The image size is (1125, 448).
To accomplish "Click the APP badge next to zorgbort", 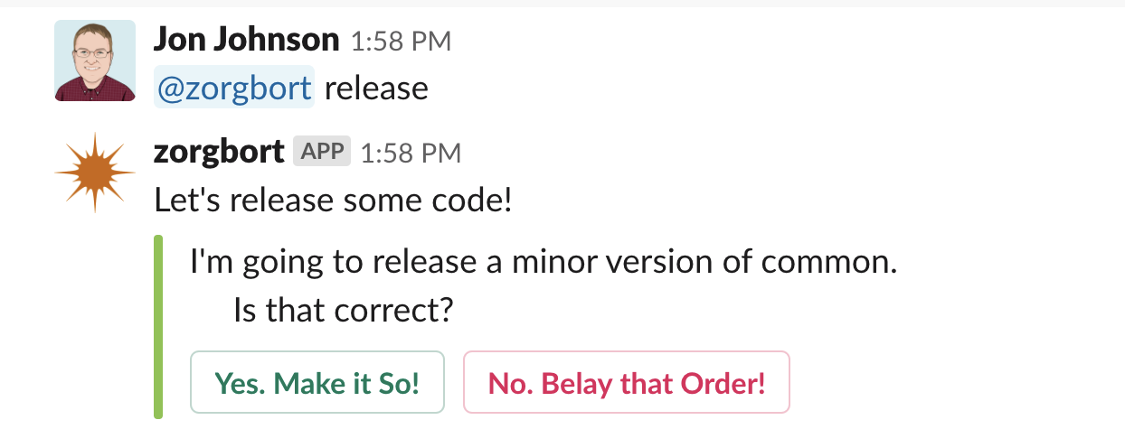I will (321, 153).
